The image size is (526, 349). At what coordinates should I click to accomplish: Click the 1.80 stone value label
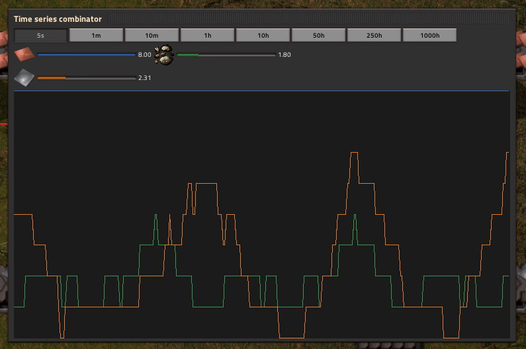pos(285,55)
